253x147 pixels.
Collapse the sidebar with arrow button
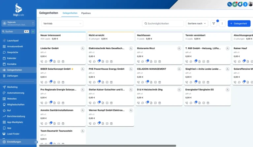[x=36, y=142]
